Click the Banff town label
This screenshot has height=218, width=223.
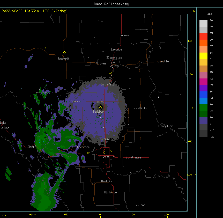coord(32,147)
